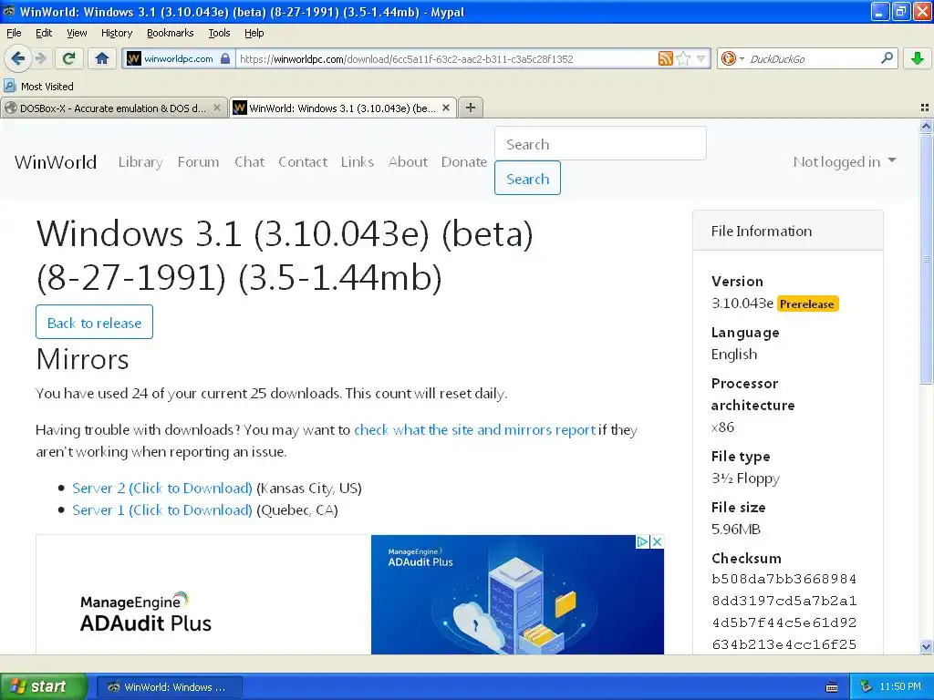The width and height of the screenshot is (934, 700).
Task: Click the Prerelease badge
Action: tap(807, 304)
